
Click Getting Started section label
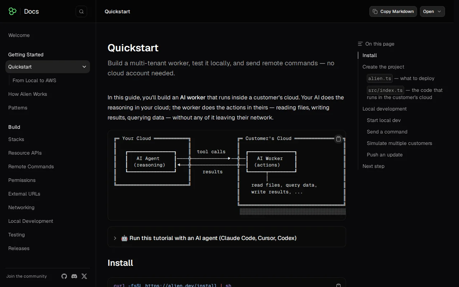26,55
